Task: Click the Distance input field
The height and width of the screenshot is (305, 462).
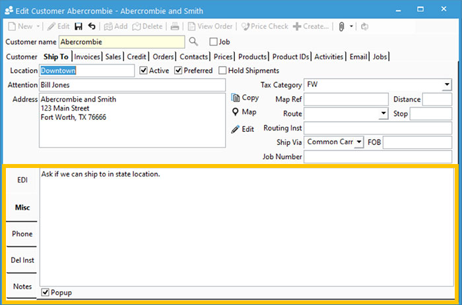Action: tap(437, 99)
